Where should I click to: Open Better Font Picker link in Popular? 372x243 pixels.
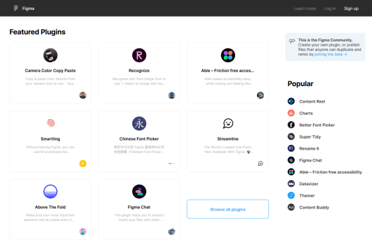[317, 125]
